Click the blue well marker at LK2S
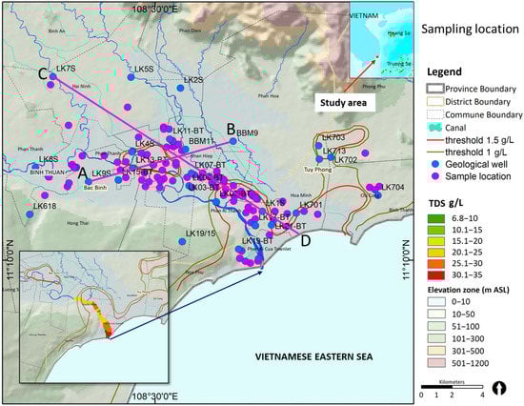The height and width of the screenshot is (406, 524). tap(180, 88)
